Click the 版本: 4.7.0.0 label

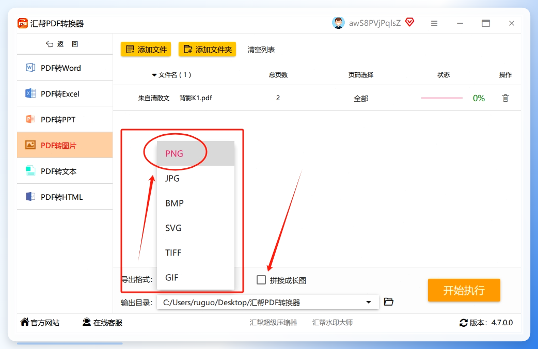coord(491,323)
